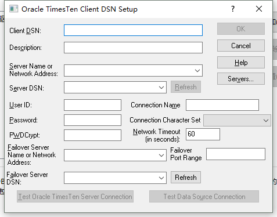Viewport: 277px width, 217px height.
Task: Click Refresh next to Failover Server DSN
Action: point(186,178)
